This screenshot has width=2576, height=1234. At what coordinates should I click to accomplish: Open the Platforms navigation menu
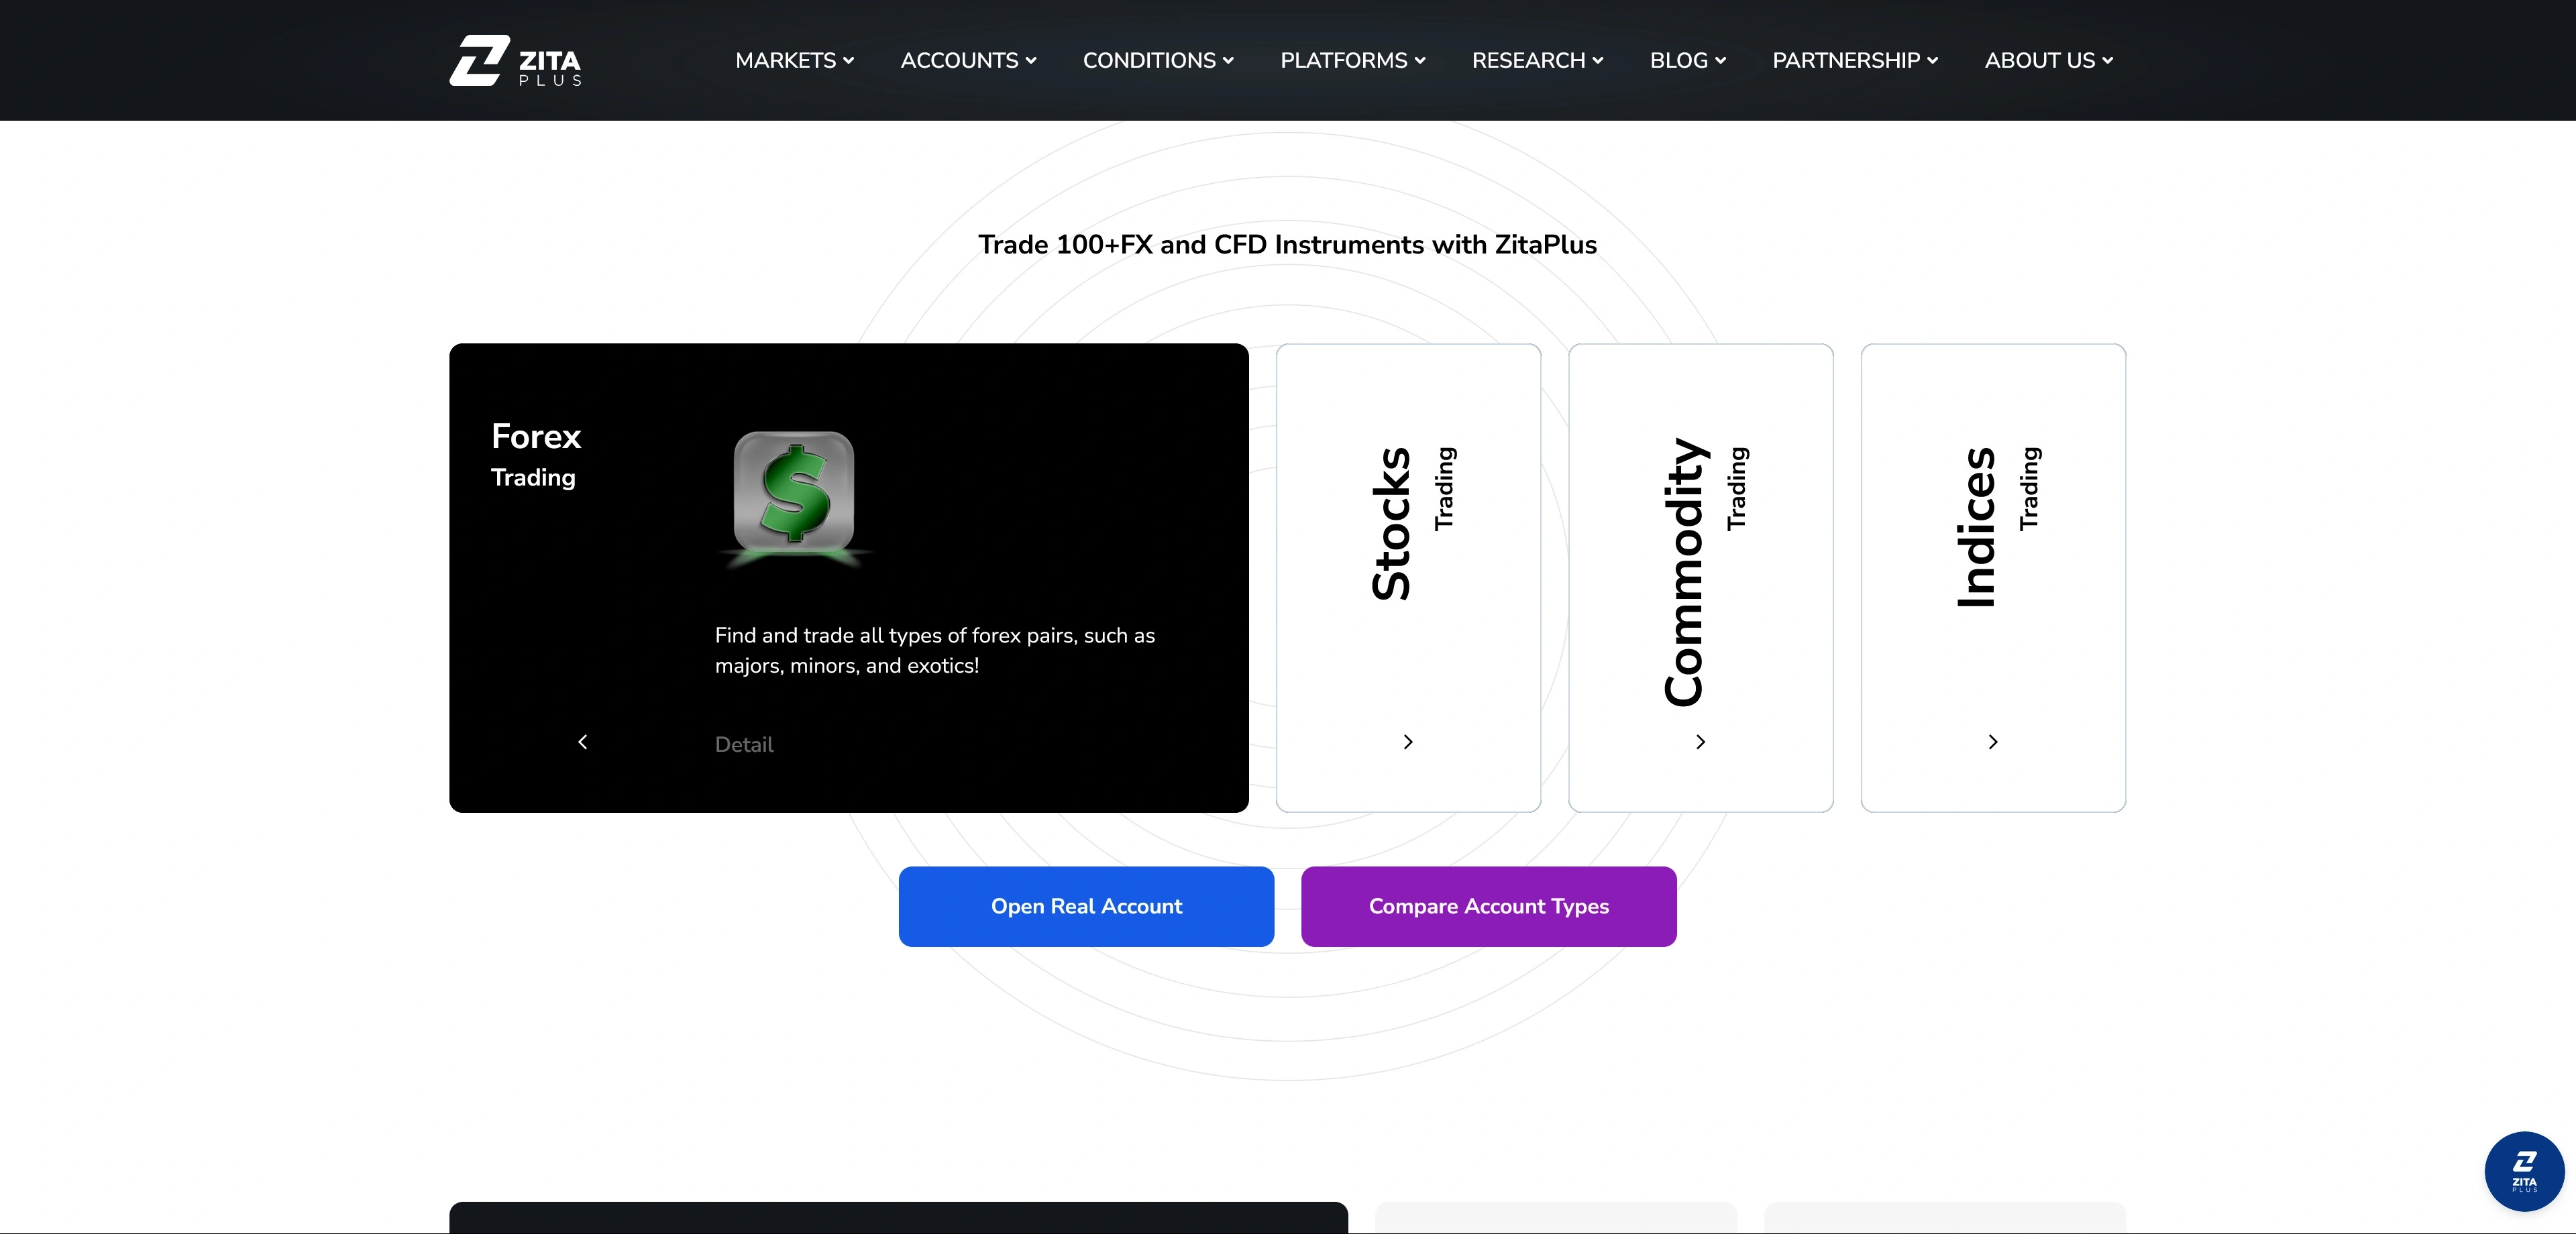click(1352, 60)
